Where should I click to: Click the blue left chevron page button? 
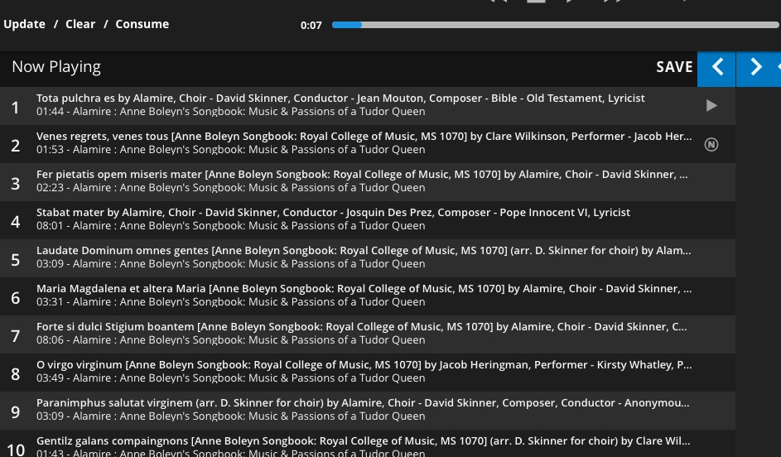tap(716, 69)
